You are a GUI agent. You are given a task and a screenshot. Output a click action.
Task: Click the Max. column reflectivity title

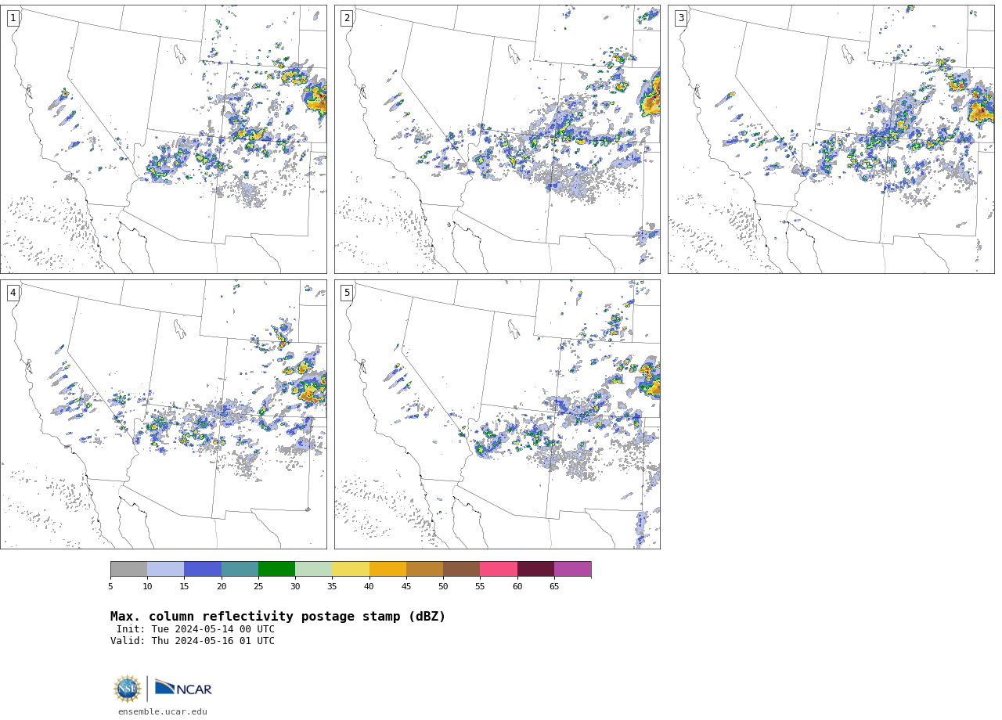coord(278,617)
